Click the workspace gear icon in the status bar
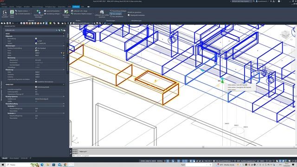Screen dimensions: 297x167 214,161
